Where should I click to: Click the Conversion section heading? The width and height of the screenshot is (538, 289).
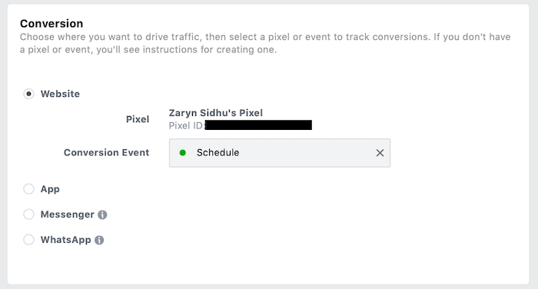(51, 23)
